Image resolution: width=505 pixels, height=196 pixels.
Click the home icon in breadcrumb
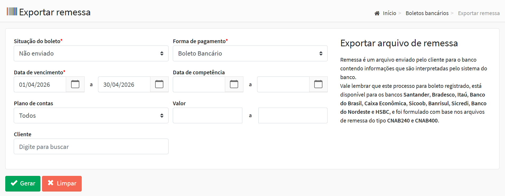coord(377,13)
